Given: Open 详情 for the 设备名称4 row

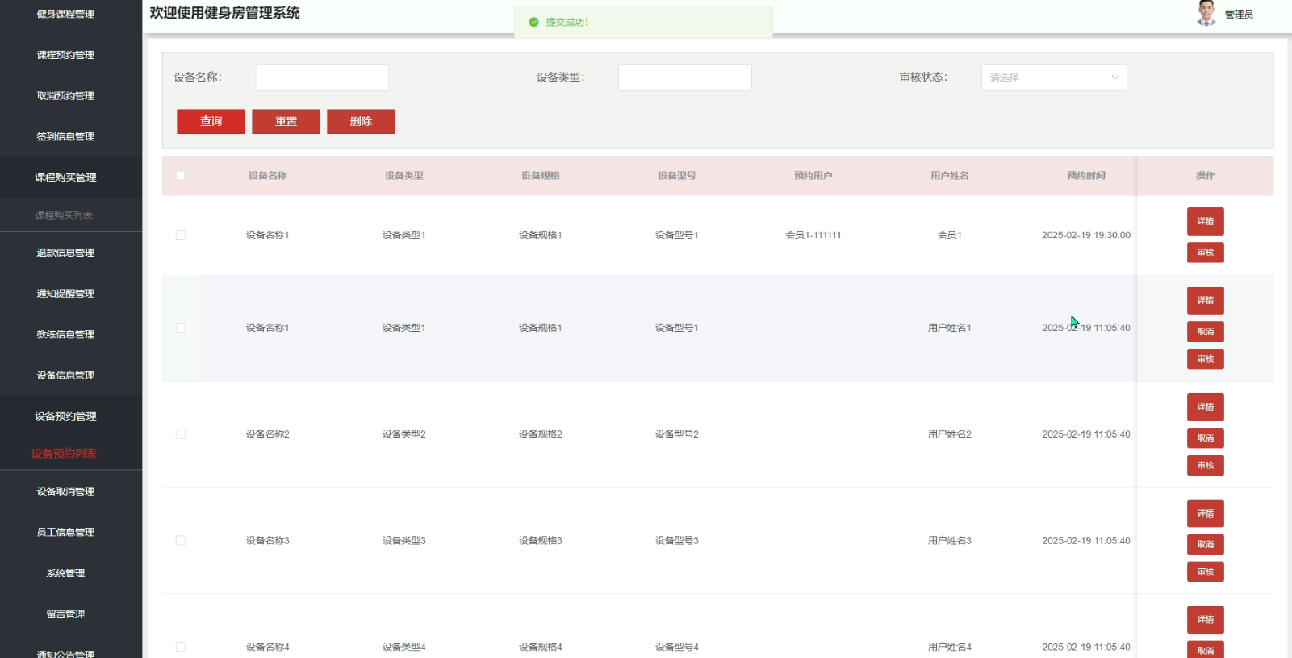Looking at the screenshot, I should 1205,620.
